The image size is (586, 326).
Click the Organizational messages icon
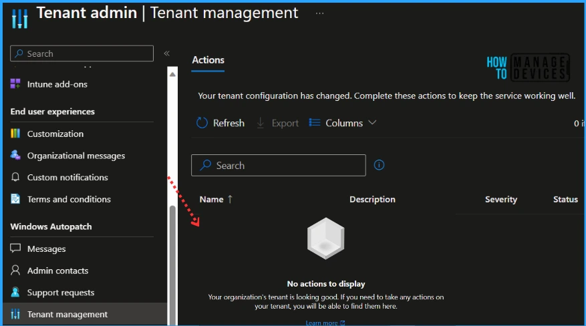click(15, 155)
